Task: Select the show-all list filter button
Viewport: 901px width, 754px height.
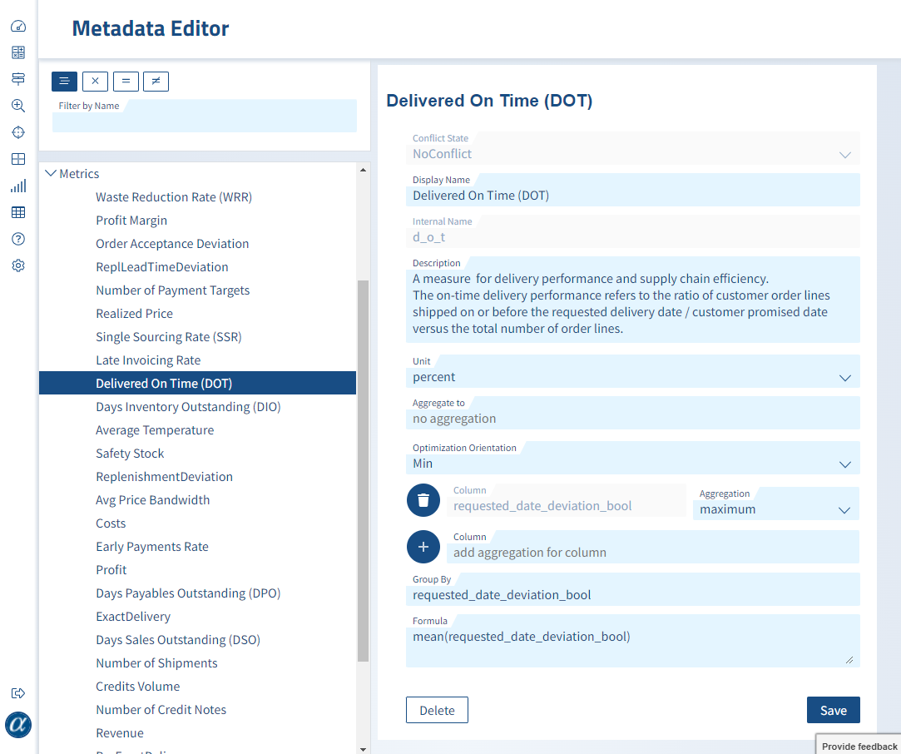Action: coord(64,81)
